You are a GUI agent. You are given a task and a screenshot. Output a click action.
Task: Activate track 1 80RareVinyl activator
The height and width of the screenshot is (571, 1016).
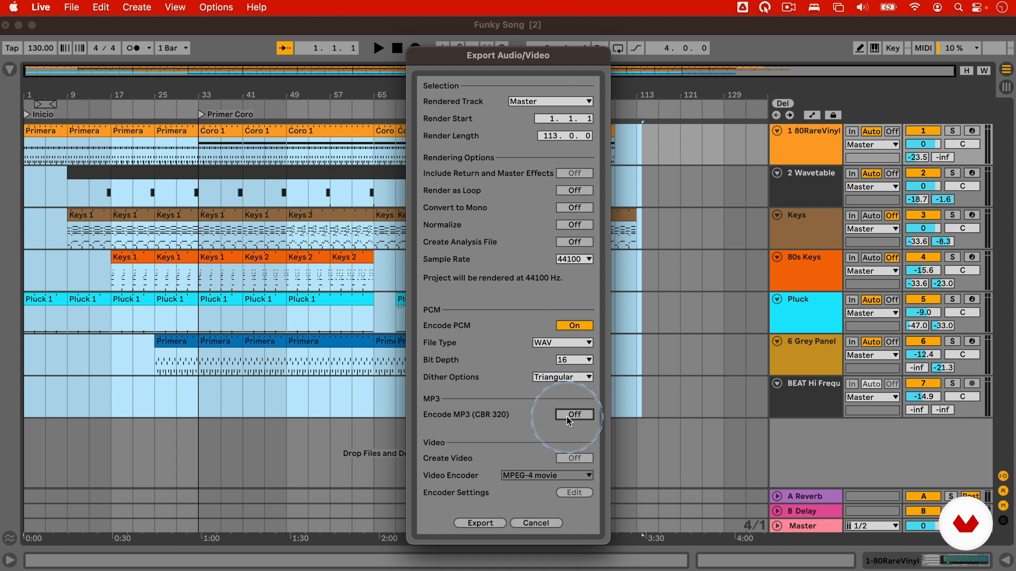(x=923, y=131)
